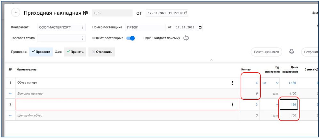This screenshot has width=320, height=139.
Task: Toggle ИНФ от поставщика switch
Action: point(131,38)
